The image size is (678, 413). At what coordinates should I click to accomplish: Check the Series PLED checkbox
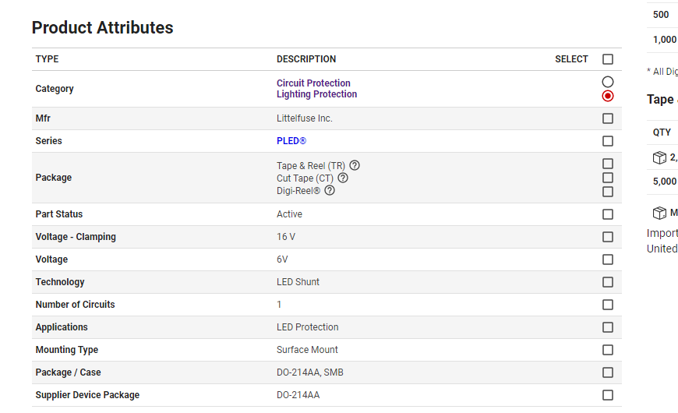point(608,141)
